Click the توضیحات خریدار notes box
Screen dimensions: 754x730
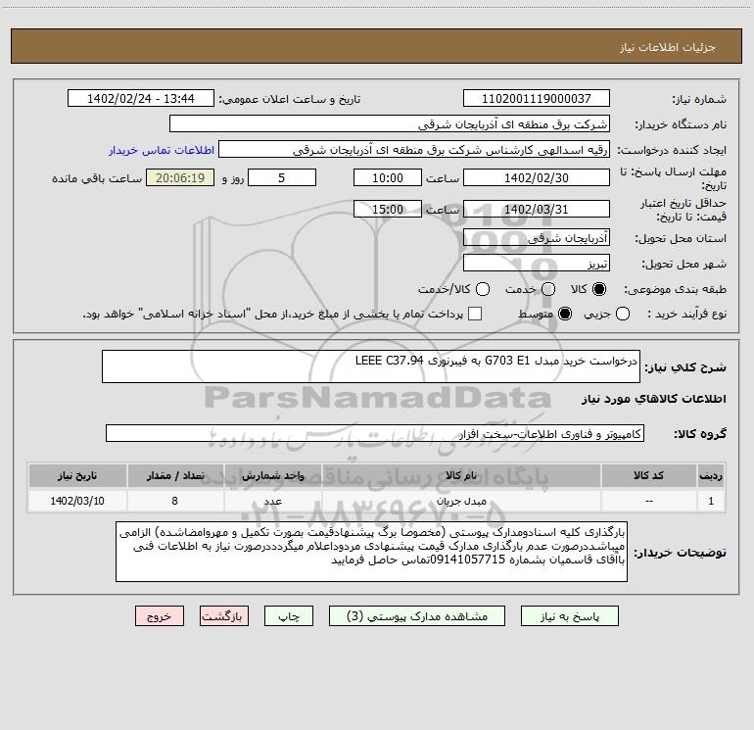pyautogui.click(x=371, y=552)
